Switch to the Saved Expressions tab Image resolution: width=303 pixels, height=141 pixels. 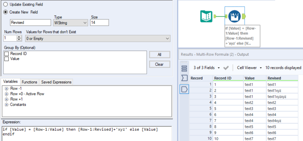coord(56,82)
